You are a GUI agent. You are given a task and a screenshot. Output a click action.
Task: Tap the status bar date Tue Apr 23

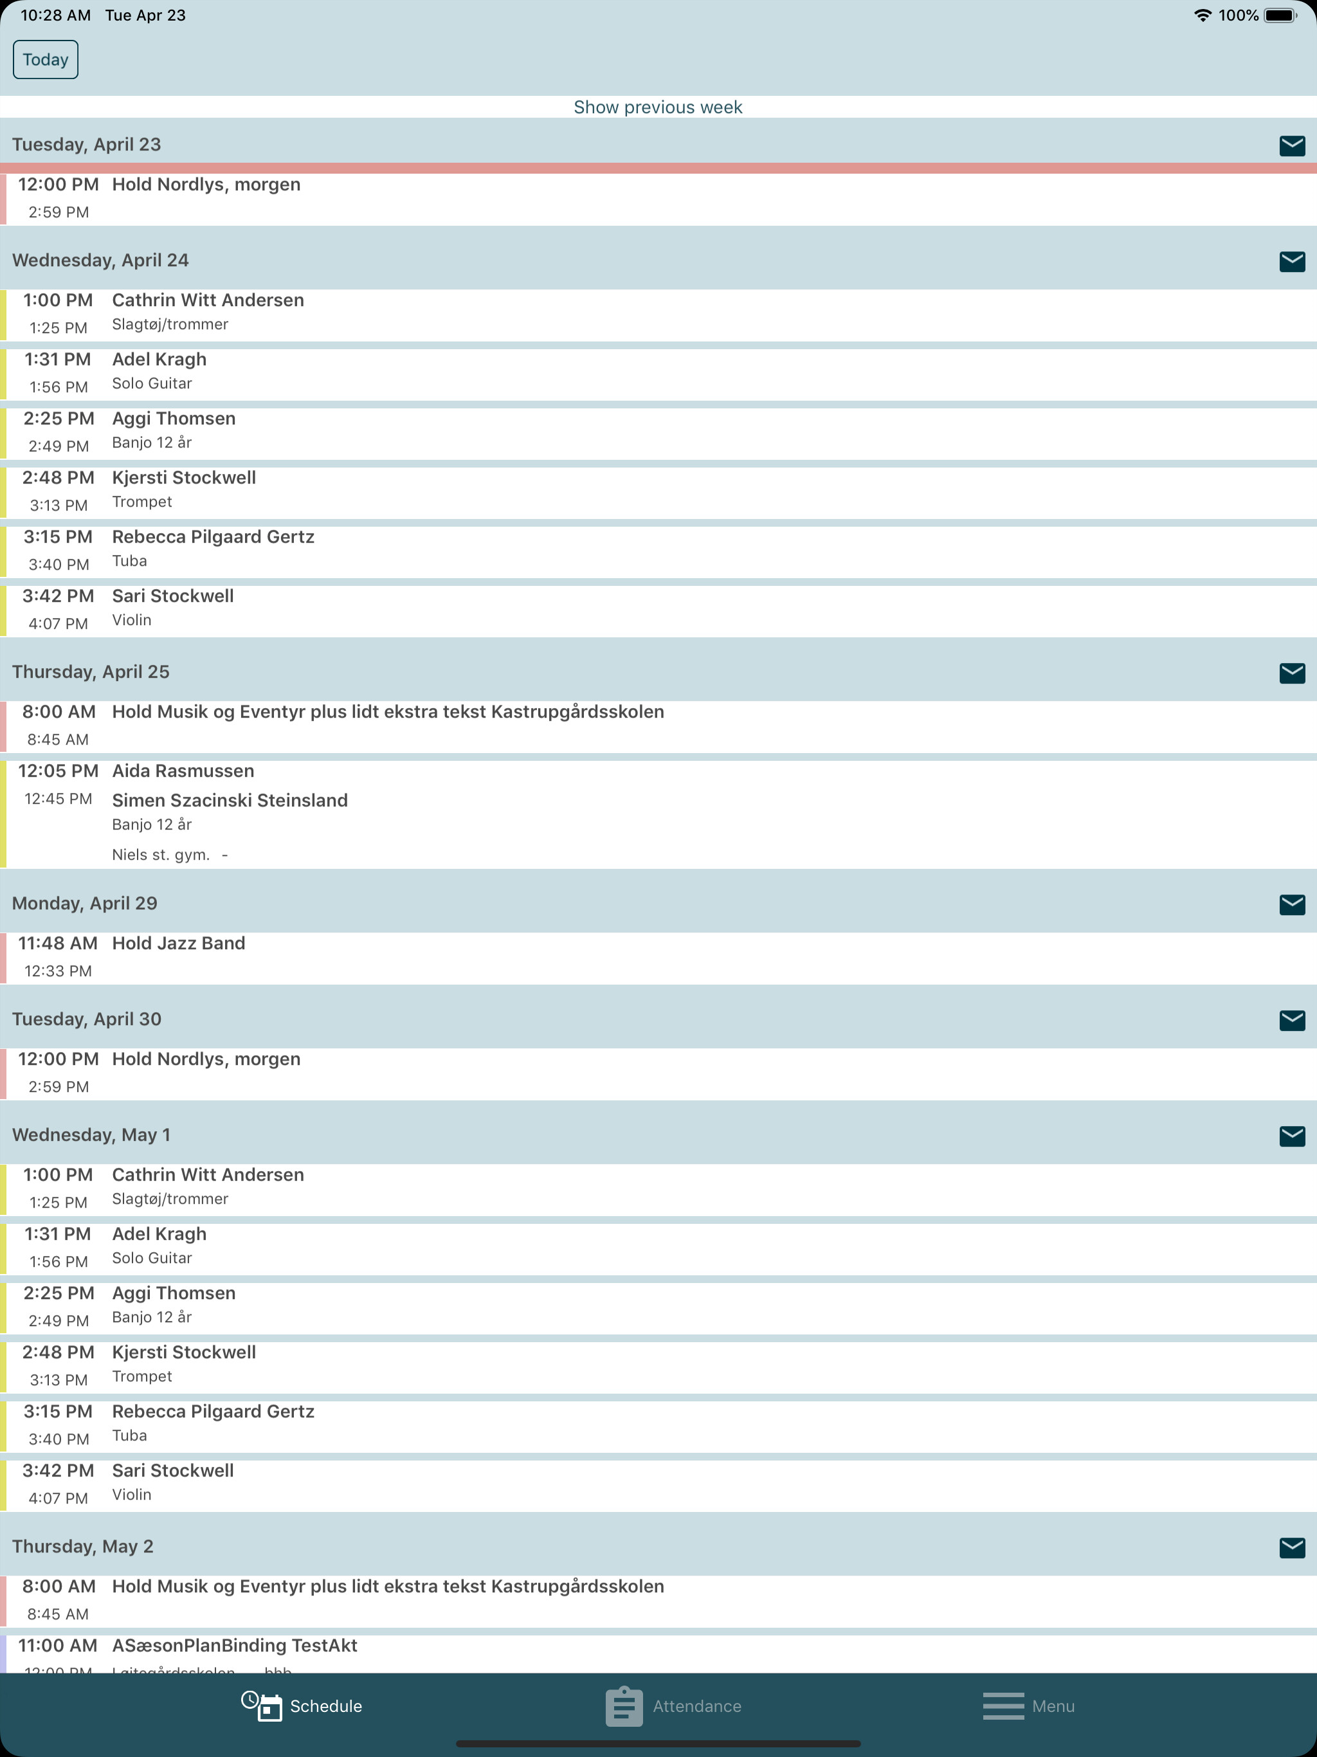[145, 15]
